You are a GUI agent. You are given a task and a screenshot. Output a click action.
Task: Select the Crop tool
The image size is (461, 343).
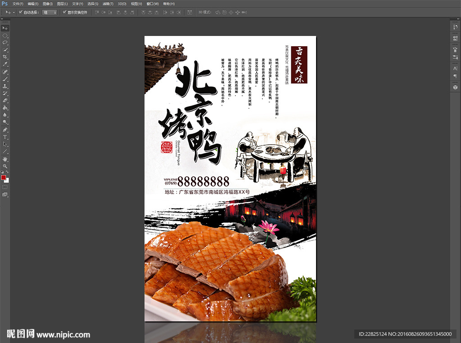pos(5,57)
